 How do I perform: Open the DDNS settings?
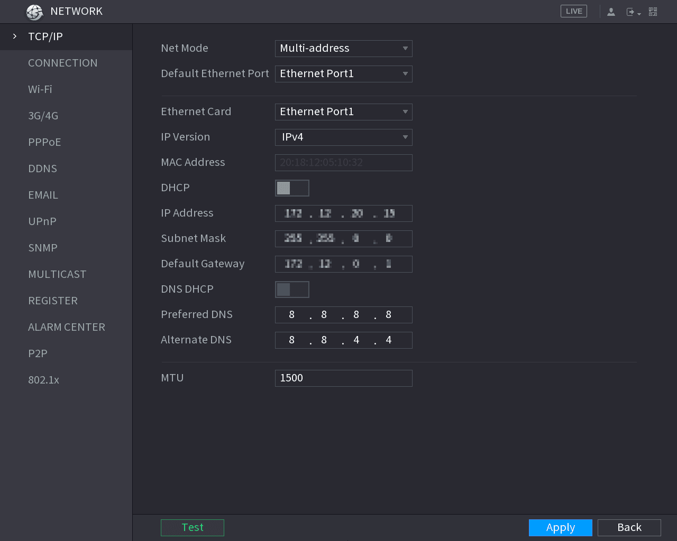pyautogui.click(x=66, y=169)
